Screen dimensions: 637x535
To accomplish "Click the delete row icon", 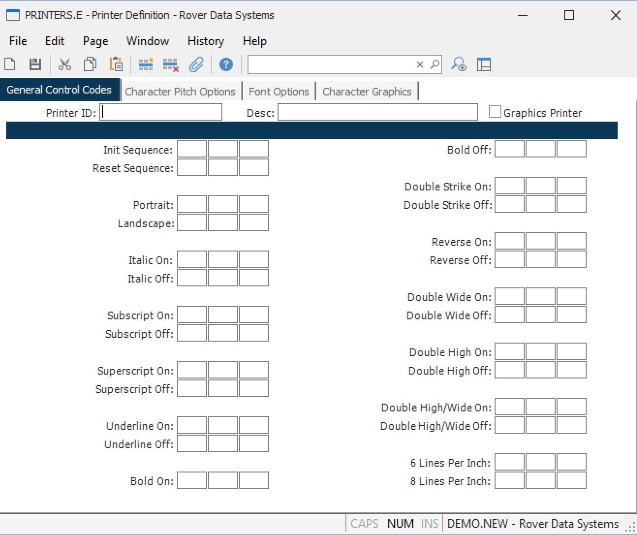I will 171,64.
